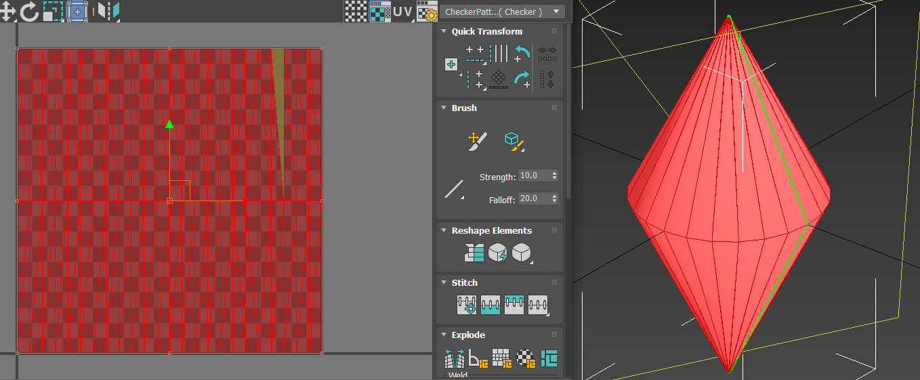Toggle the checkered background display icon

click(x=355, y=11)
